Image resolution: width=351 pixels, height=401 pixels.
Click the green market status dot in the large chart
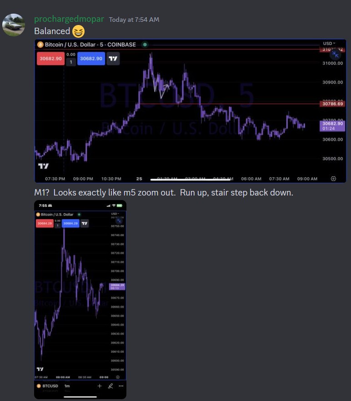point(145,45)
